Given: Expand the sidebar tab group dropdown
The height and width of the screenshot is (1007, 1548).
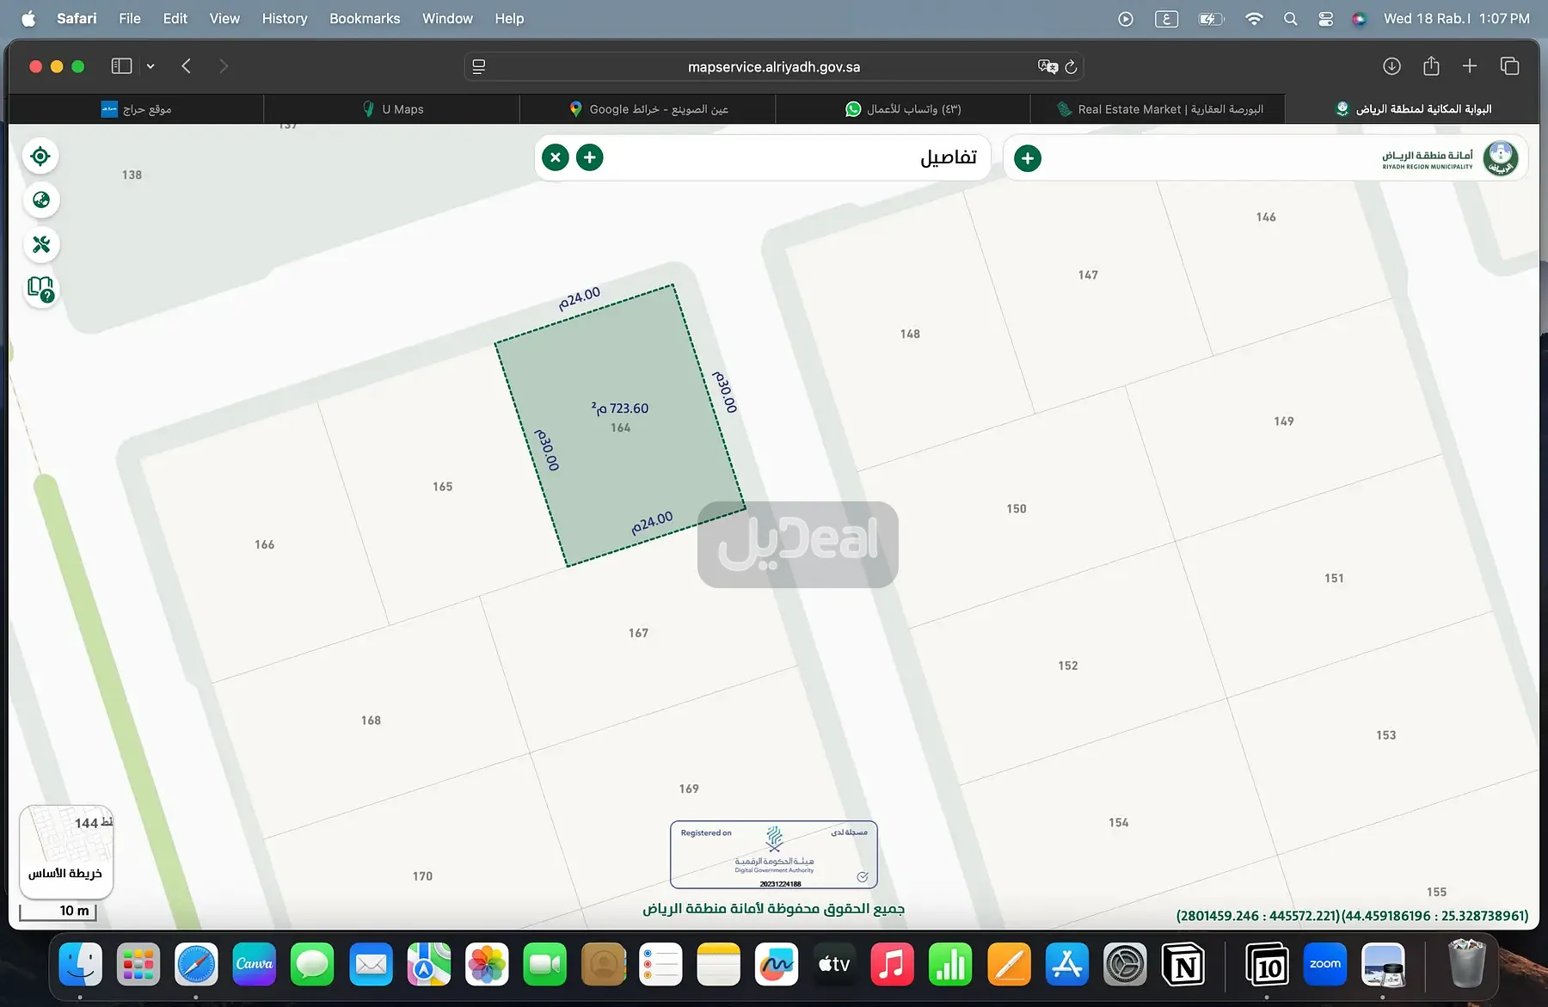Looking at the screenshot, I should (x=150, y=66).
